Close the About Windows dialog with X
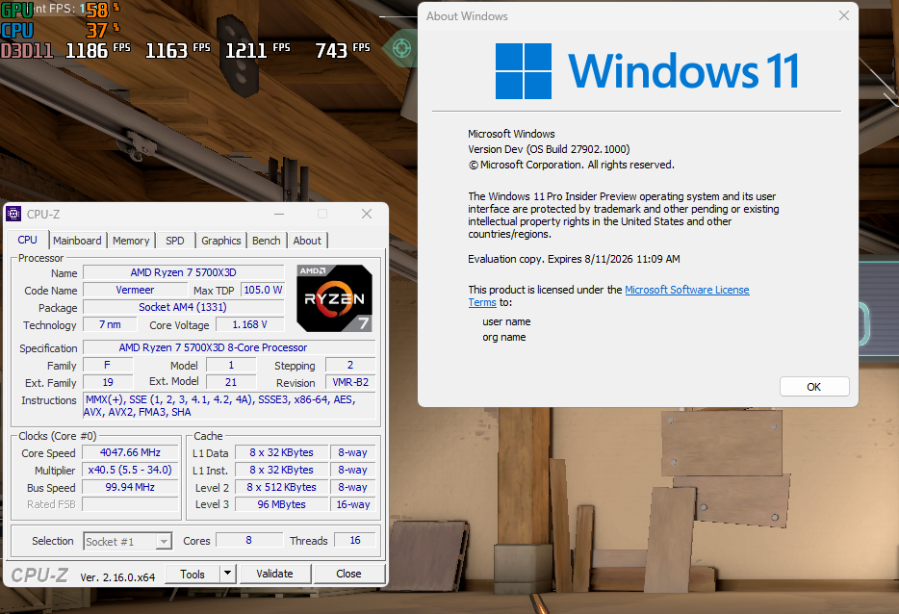Viewport: 899px width, 614px height. coord(843,16)
